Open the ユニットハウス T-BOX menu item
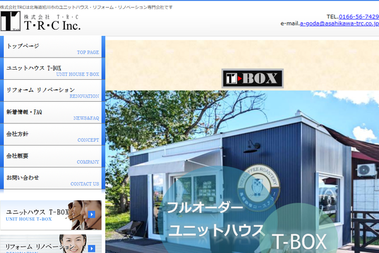The image size is (379, 253). 52,68
